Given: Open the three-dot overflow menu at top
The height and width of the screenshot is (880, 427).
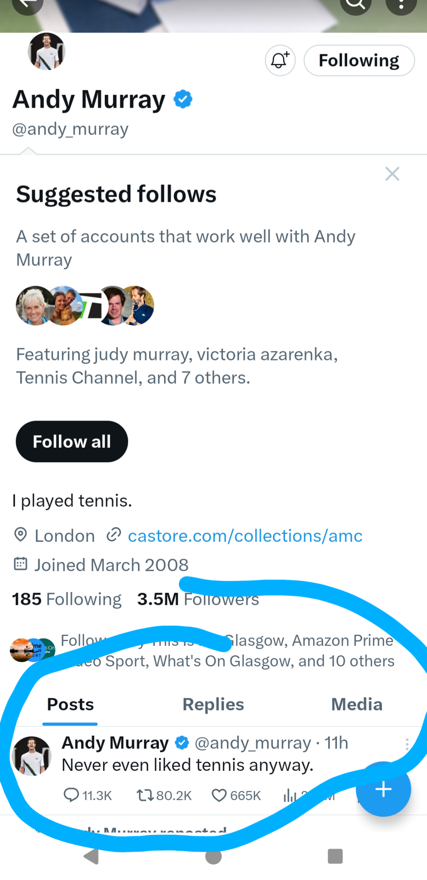Looking at the screenshot, I should 401,4.
